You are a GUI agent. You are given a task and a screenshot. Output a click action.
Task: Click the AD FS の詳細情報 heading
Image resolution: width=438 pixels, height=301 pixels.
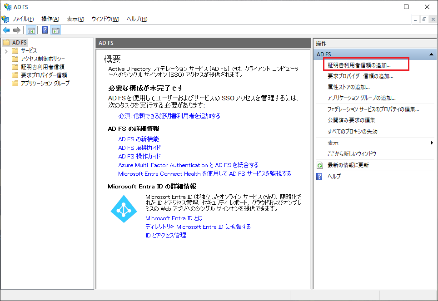134,129
